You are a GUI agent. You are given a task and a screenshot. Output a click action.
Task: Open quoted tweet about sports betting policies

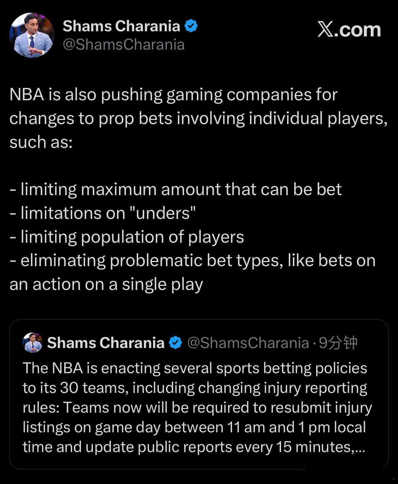[199, 394]
